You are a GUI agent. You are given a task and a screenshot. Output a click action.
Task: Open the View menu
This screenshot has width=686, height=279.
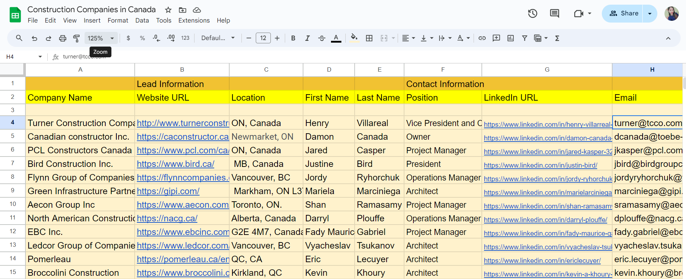coord(70,20)
